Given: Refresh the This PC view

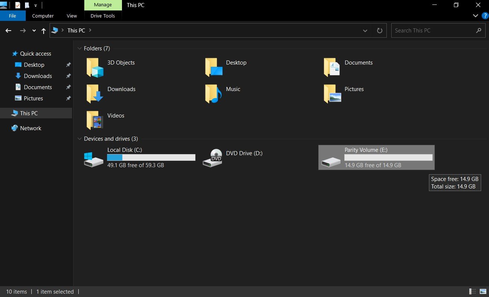Looking at the screenshot, I should 380,31.
